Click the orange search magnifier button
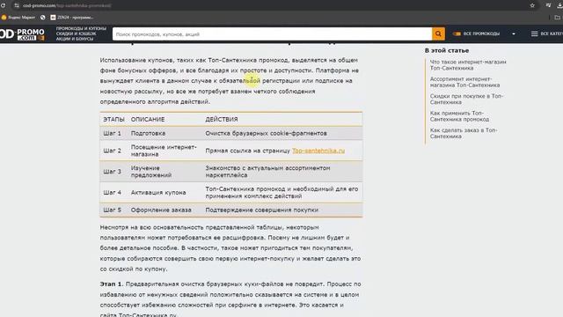 click(438, 33)
